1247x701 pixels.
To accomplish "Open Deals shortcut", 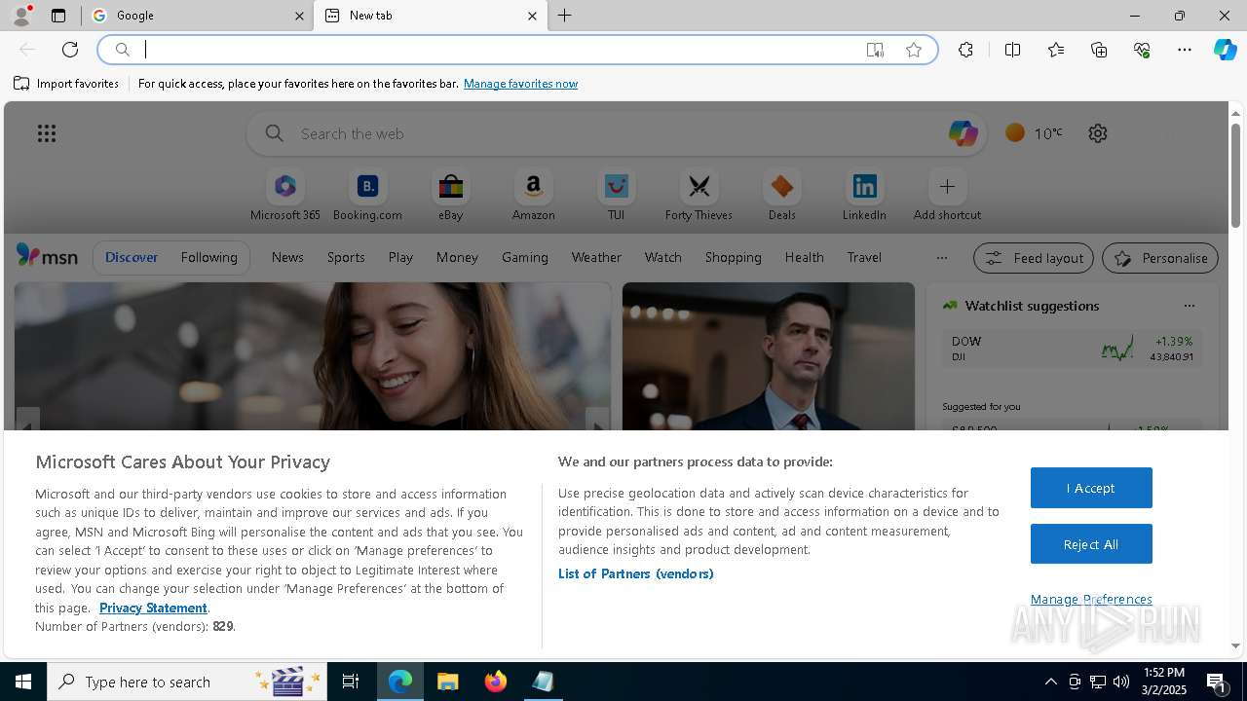I will 781,195.
